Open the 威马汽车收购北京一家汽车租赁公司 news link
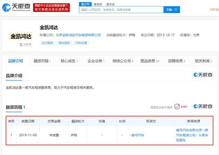219x155 pixels. pos(192,135)
